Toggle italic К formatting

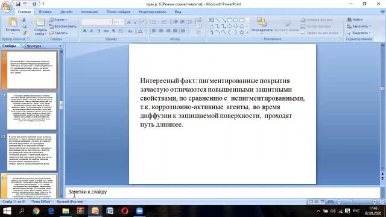click(92, 31)
